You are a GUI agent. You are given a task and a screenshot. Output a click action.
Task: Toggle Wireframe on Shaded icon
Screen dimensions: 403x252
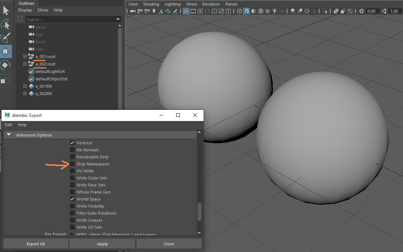261,11
